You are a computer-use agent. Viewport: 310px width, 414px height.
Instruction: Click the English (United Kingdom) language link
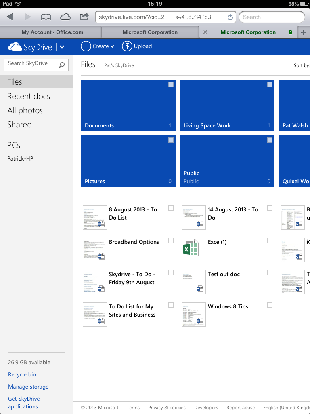pos(287,408)
